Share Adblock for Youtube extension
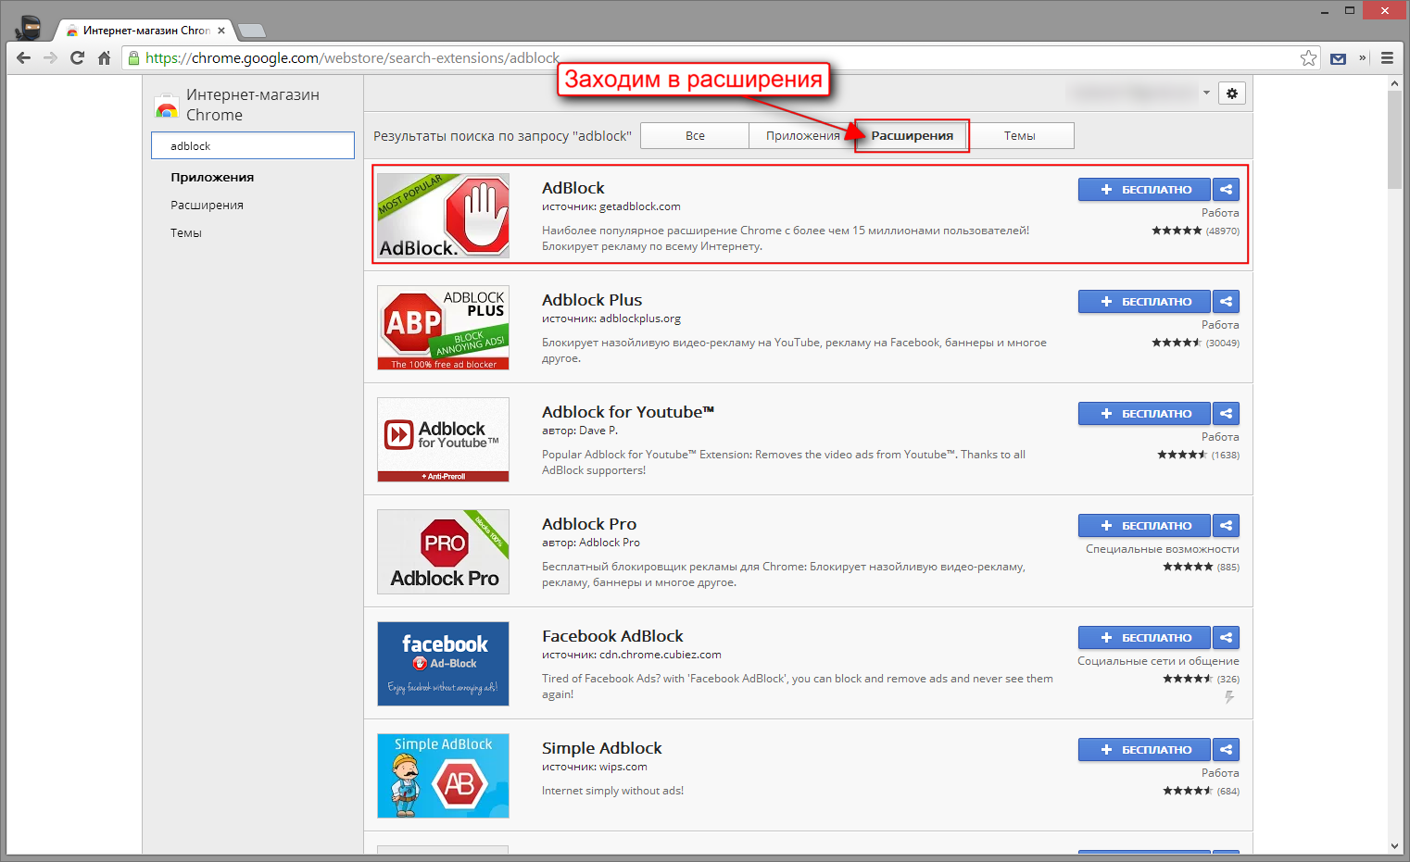 [1226, 413]
